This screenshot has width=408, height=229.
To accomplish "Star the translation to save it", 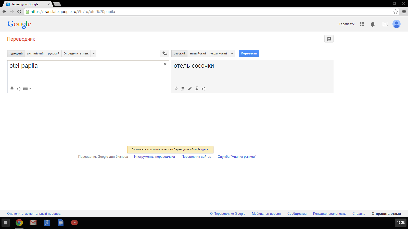I will 176,89.
